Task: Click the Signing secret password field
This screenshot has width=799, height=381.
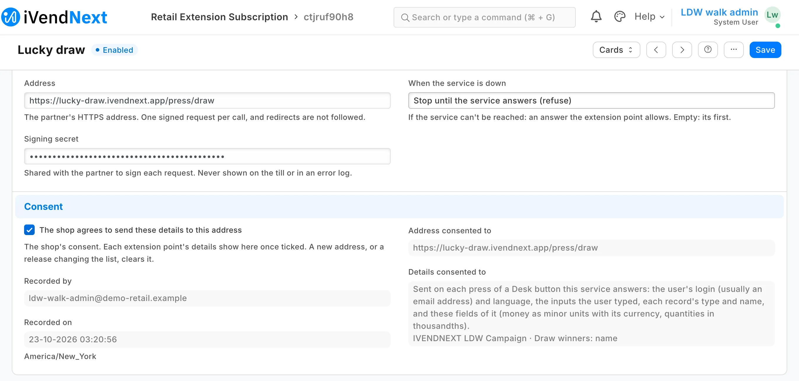Action: (x=207, y=156)
